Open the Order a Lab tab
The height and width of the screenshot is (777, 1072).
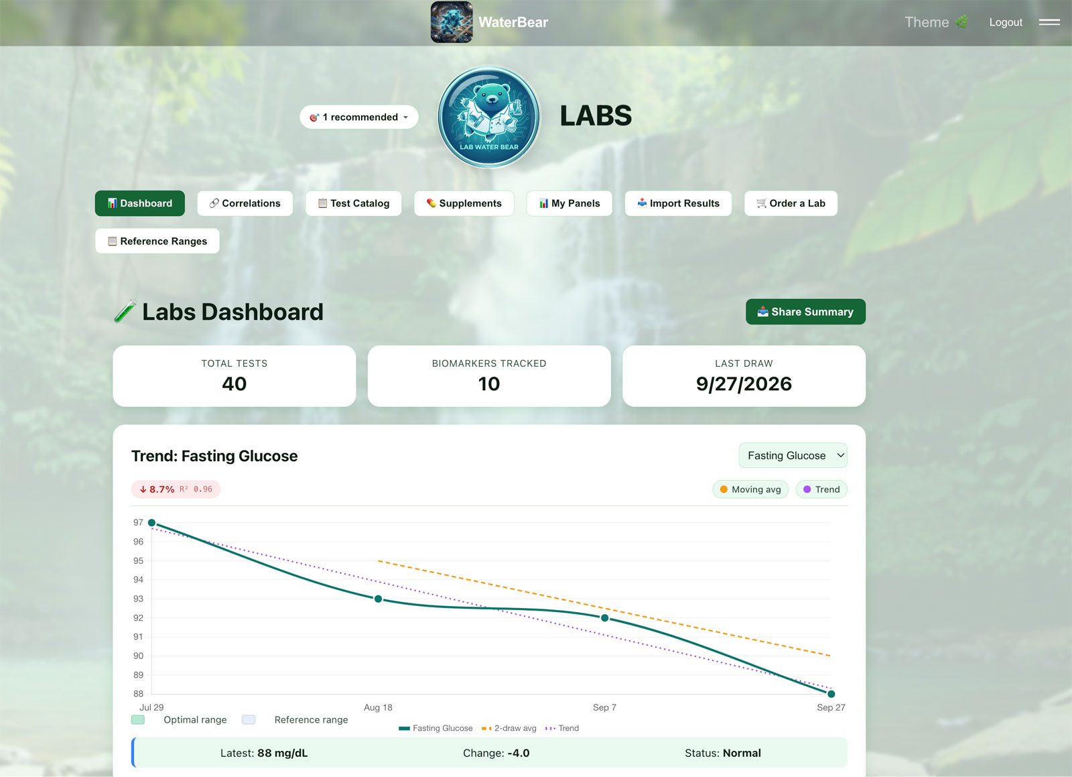791,203
